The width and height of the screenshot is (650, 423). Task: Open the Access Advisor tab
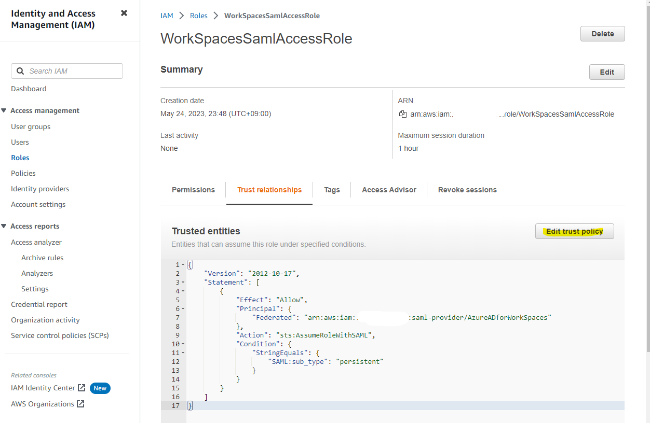click(x=389, y=190)
